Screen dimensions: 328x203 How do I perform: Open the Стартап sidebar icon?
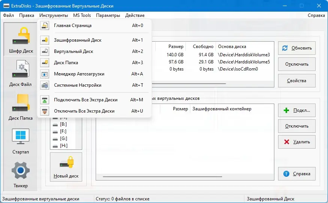[21, 136]
